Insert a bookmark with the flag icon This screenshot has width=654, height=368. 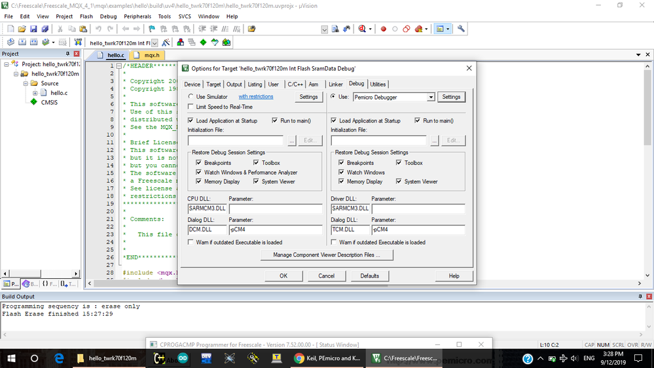pos(152,29)
